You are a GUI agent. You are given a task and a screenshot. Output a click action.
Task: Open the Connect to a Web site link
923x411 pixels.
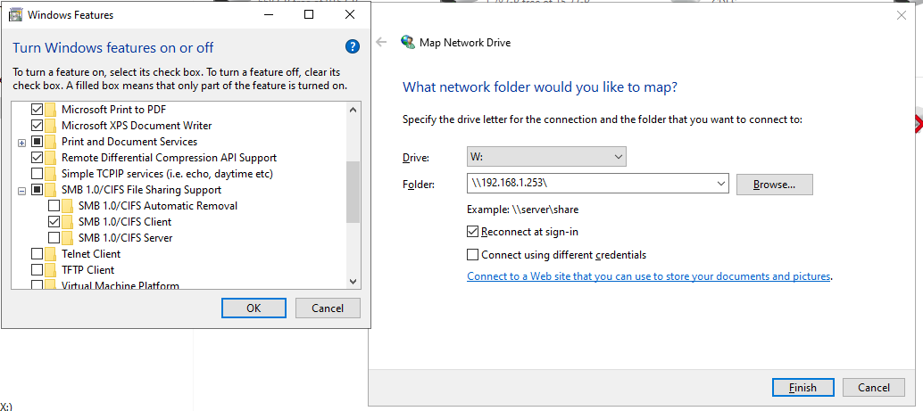648,276
